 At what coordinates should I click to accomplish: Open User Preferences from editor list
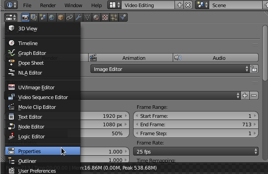point(43,171)
